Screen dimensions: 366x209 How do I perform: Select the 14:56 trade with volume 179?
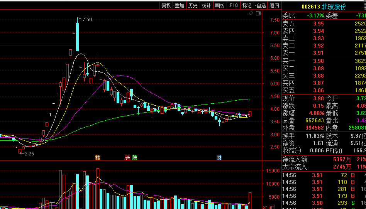(324, 196)
